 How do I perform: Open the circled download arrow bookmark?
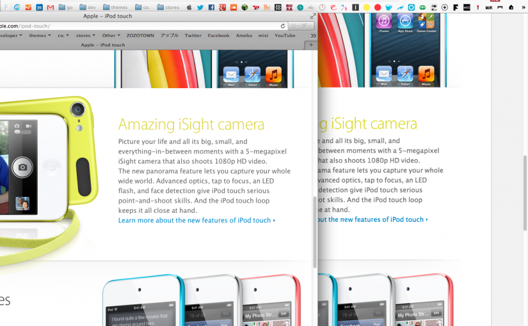point(445,7)
